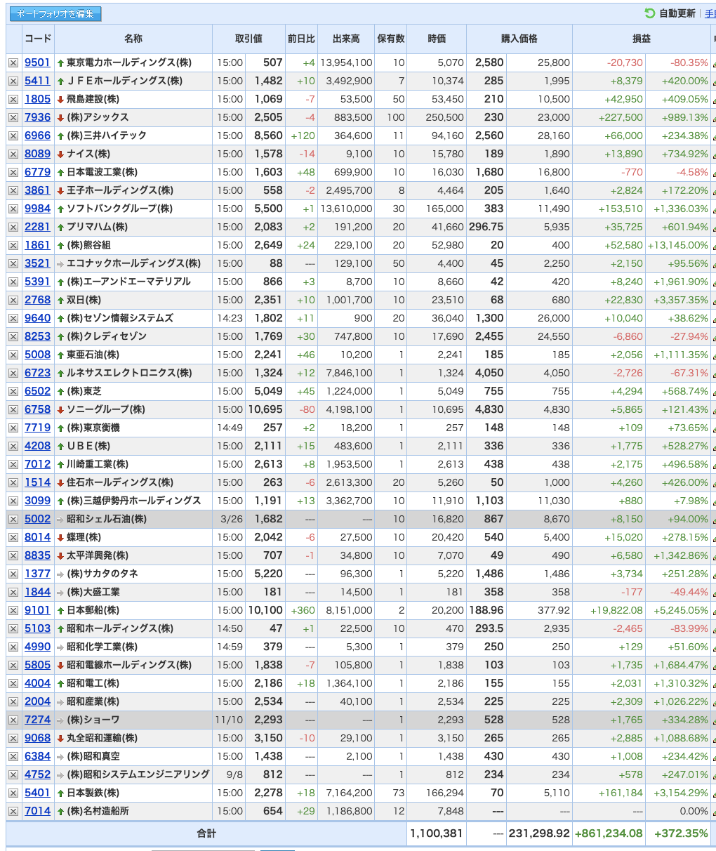The height and width of the screenshot is (851, 716).
Task: Open stock code link 1514
Action: pyautogui.click(x=38, y=482)
